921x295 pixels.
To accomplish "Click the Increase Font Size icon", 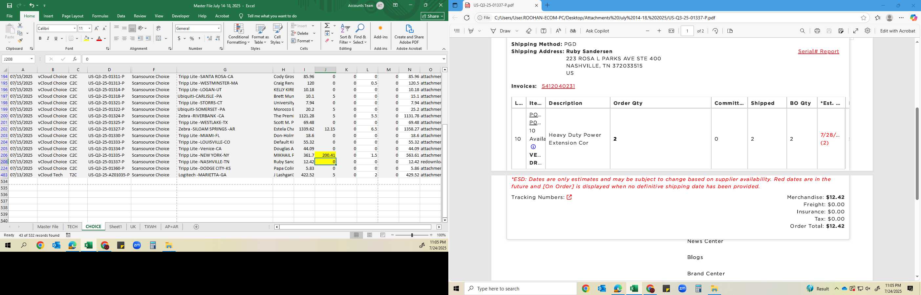I will pyautogui.click(x=96, y=28).
